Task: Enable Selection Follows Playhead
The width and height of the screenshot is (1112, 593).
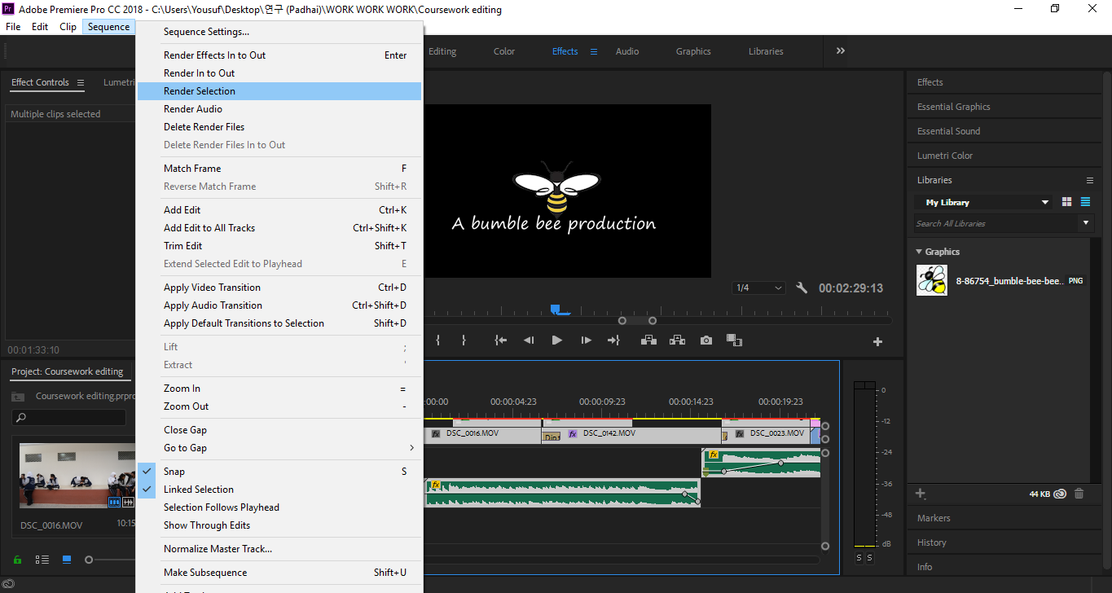Action: pyautogui.click(x=279, y=507)
